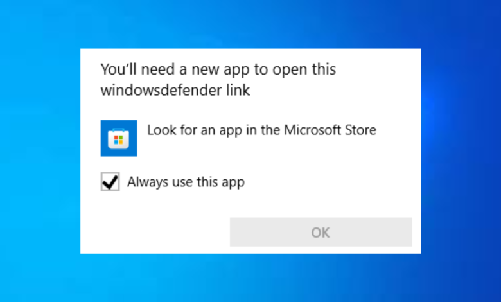Click the 'windowsdefender link' text
The height and width of the screenshot is (302, 501).
(x=175, y=90)
